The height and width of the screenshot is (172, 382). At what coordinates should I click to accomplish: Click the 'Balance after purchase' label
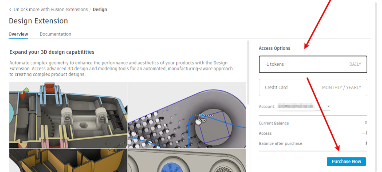point(280,143)
